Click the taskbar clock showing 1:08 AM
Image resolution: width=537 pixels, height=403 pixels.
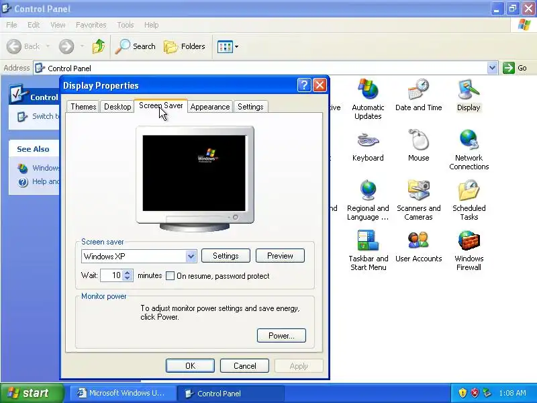coord(512,393)
